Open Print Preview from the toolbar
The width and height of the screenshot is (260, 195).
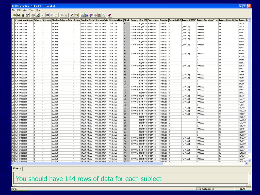click(x=38, y=15)
